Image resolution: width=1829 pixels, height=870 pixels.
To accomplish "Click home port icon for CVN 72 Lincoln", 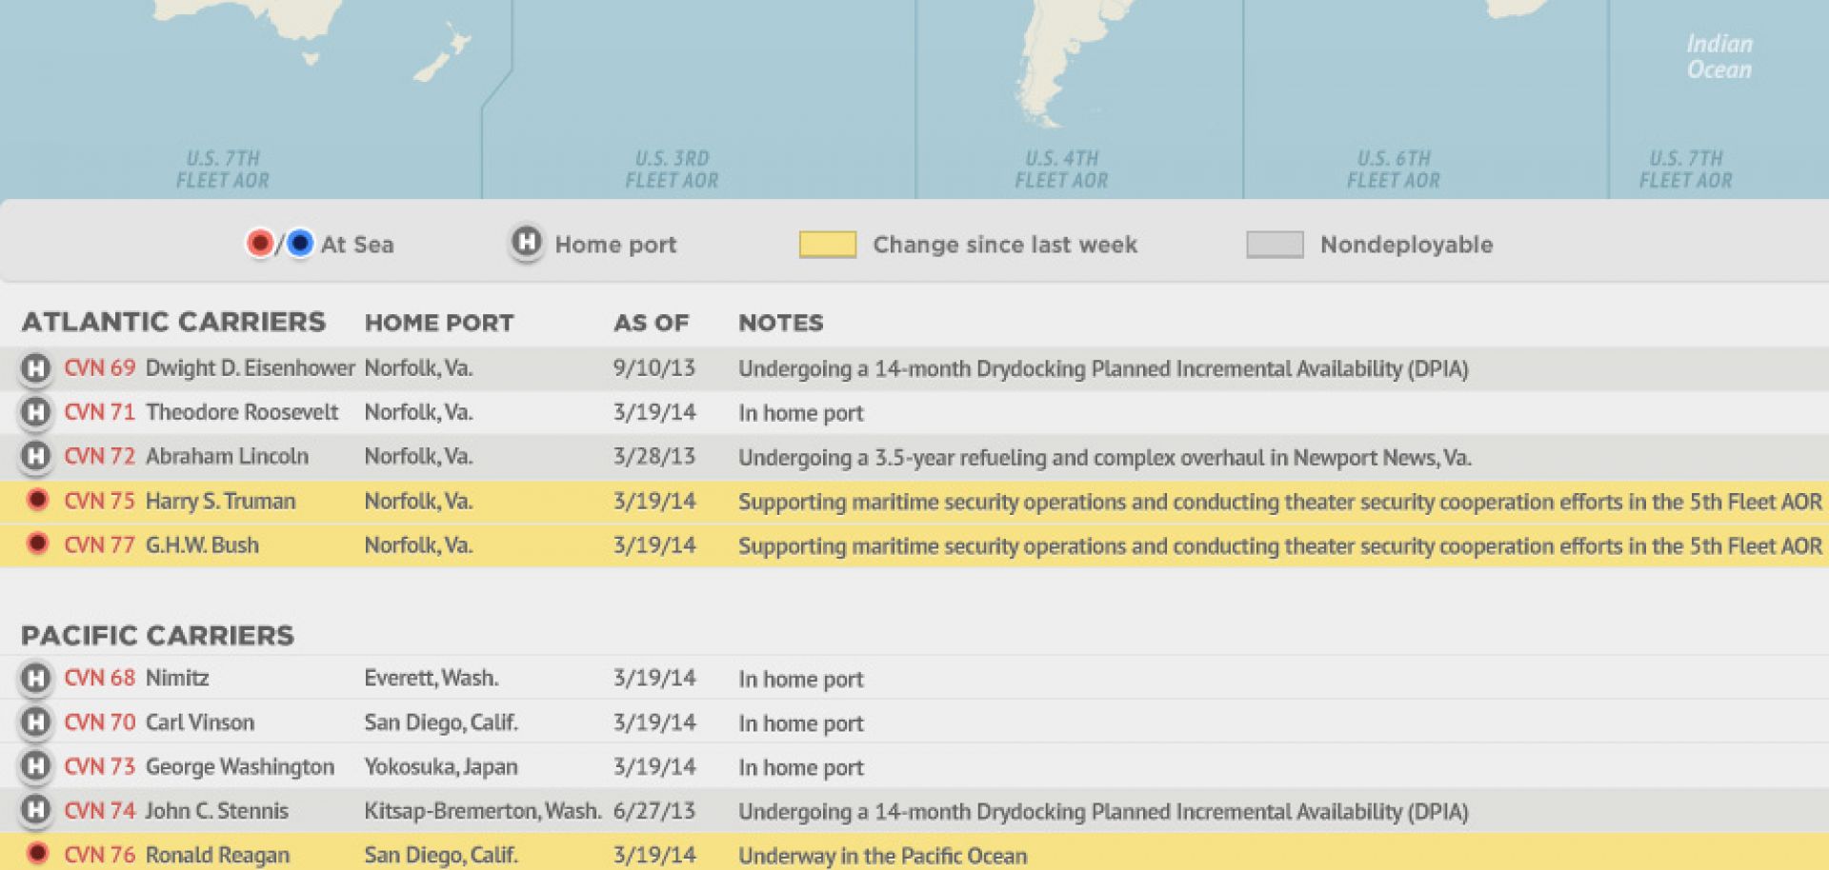I will click(x=35, y=456).
